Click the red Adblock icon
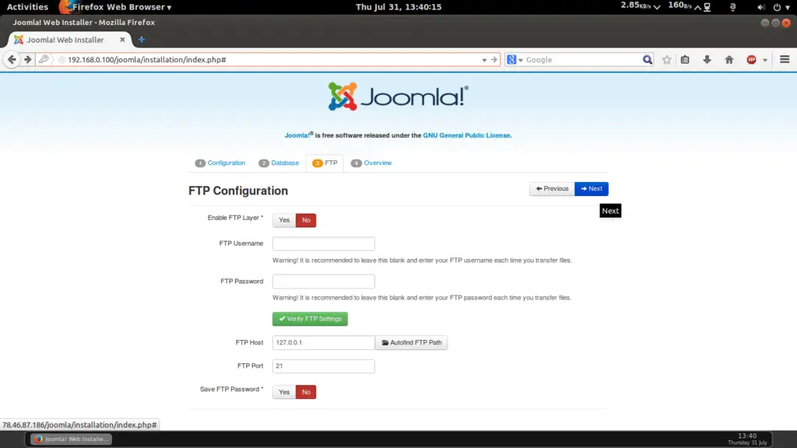 click(x=751, y=59)
